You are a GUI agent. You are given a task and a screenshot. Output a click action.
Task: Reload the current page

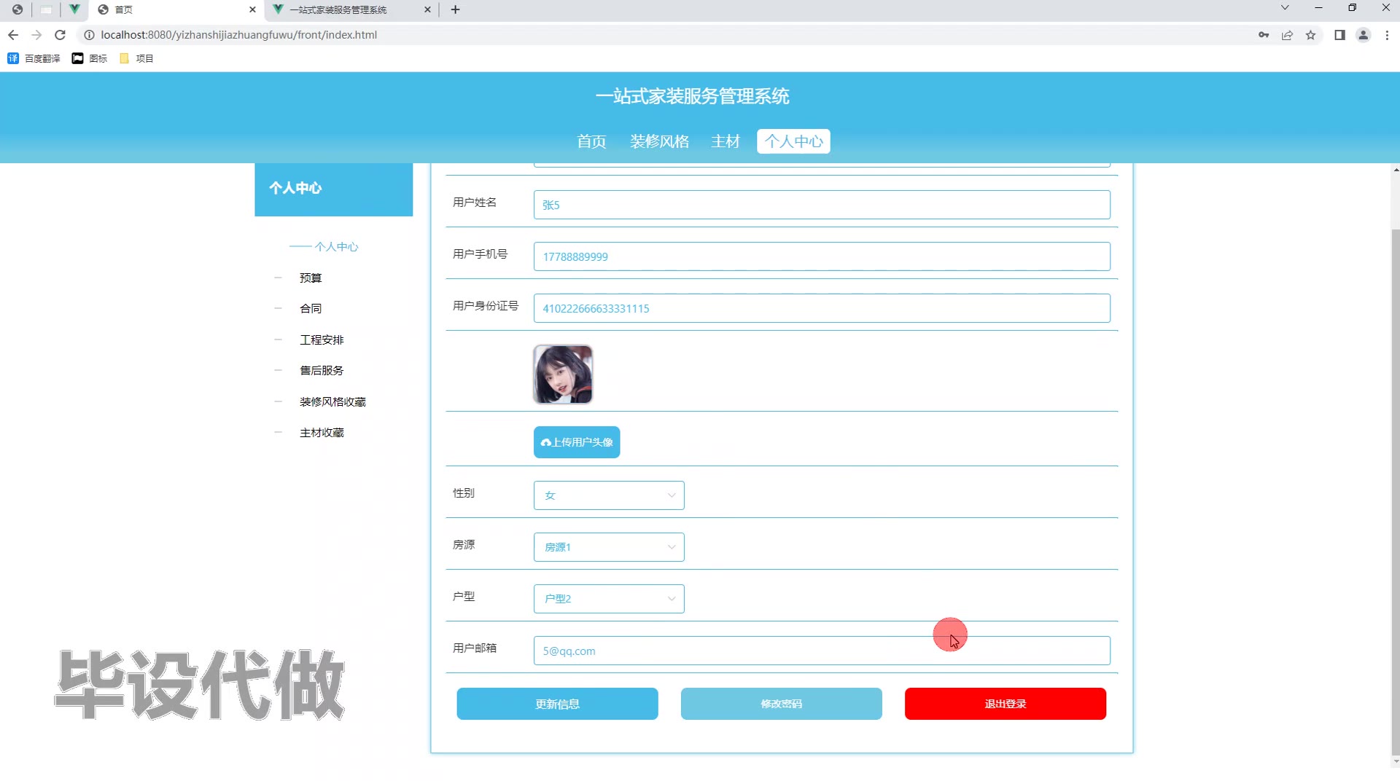61,35
